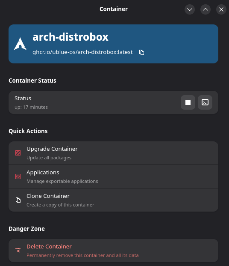
Task: Click the Arch Linux logo
Action: tap(20, 44)
